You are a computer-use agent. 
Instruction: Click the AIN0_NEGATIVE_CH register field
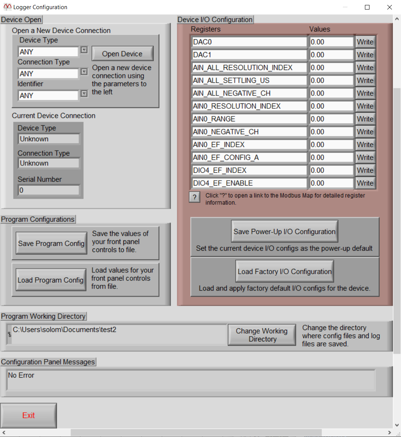[249, 132]
